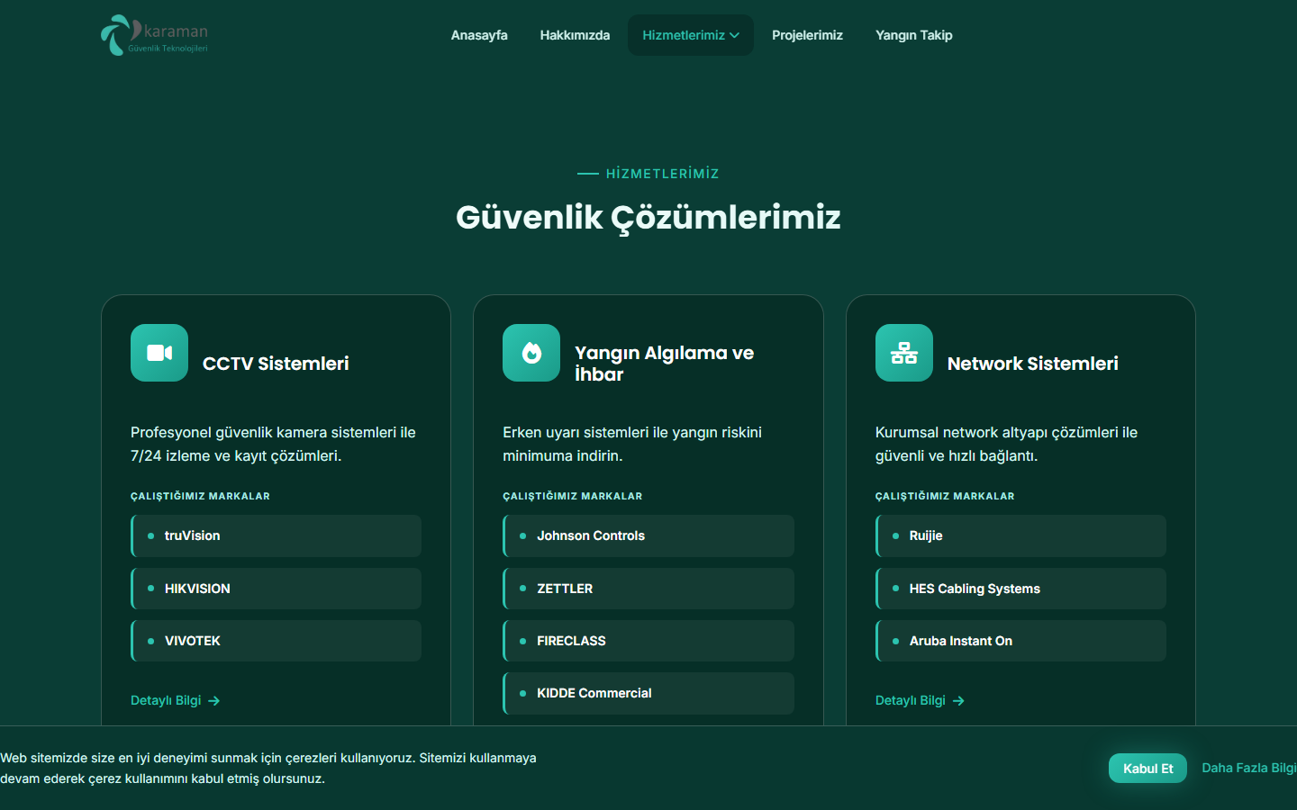The width and height of the screenshot is (1297, 810).
Task: Expand the Hizmetlerimiz dropdown menu
Action: tap(691, 35)
